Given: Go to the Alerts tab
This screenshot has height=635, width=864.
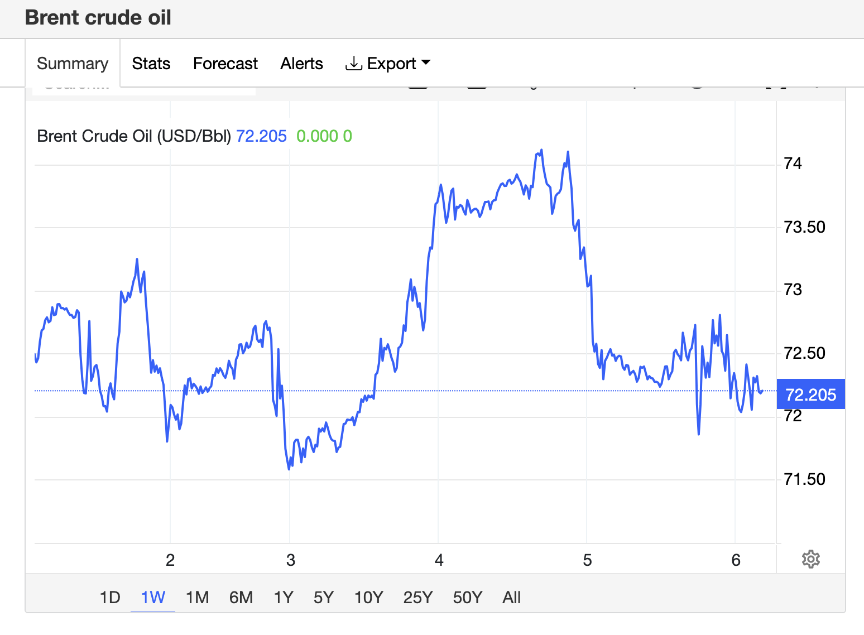Looking at the screenshot, I should click(x=302, y=64).
